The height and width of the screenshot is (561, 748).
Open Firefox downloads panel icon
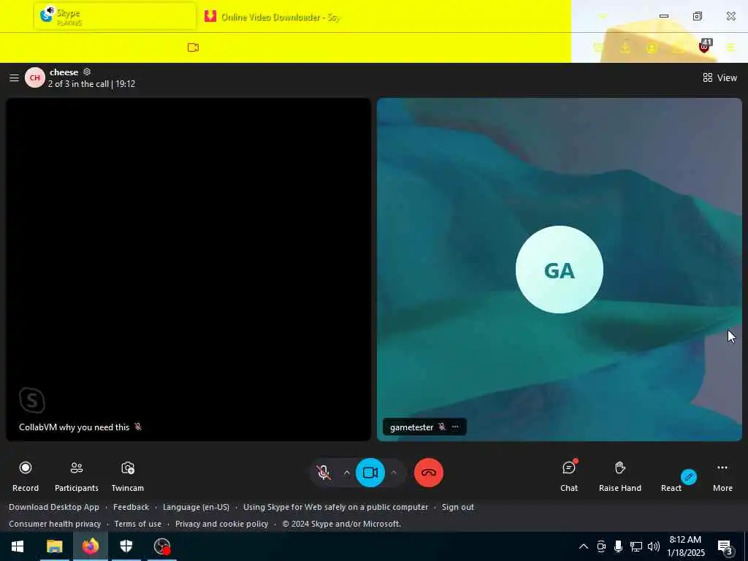click(625, 47)
